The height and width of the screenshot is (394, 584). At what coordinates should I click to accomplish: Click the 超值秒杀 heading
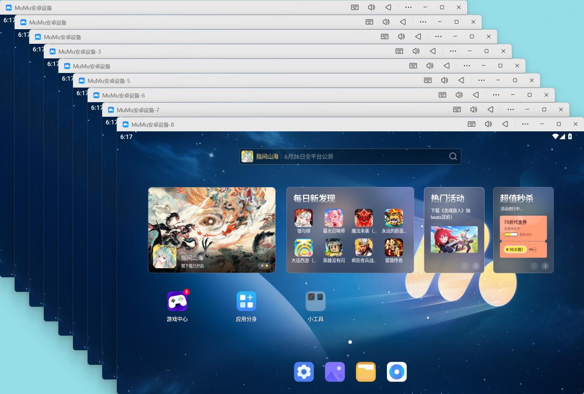[x=517, y=198]
